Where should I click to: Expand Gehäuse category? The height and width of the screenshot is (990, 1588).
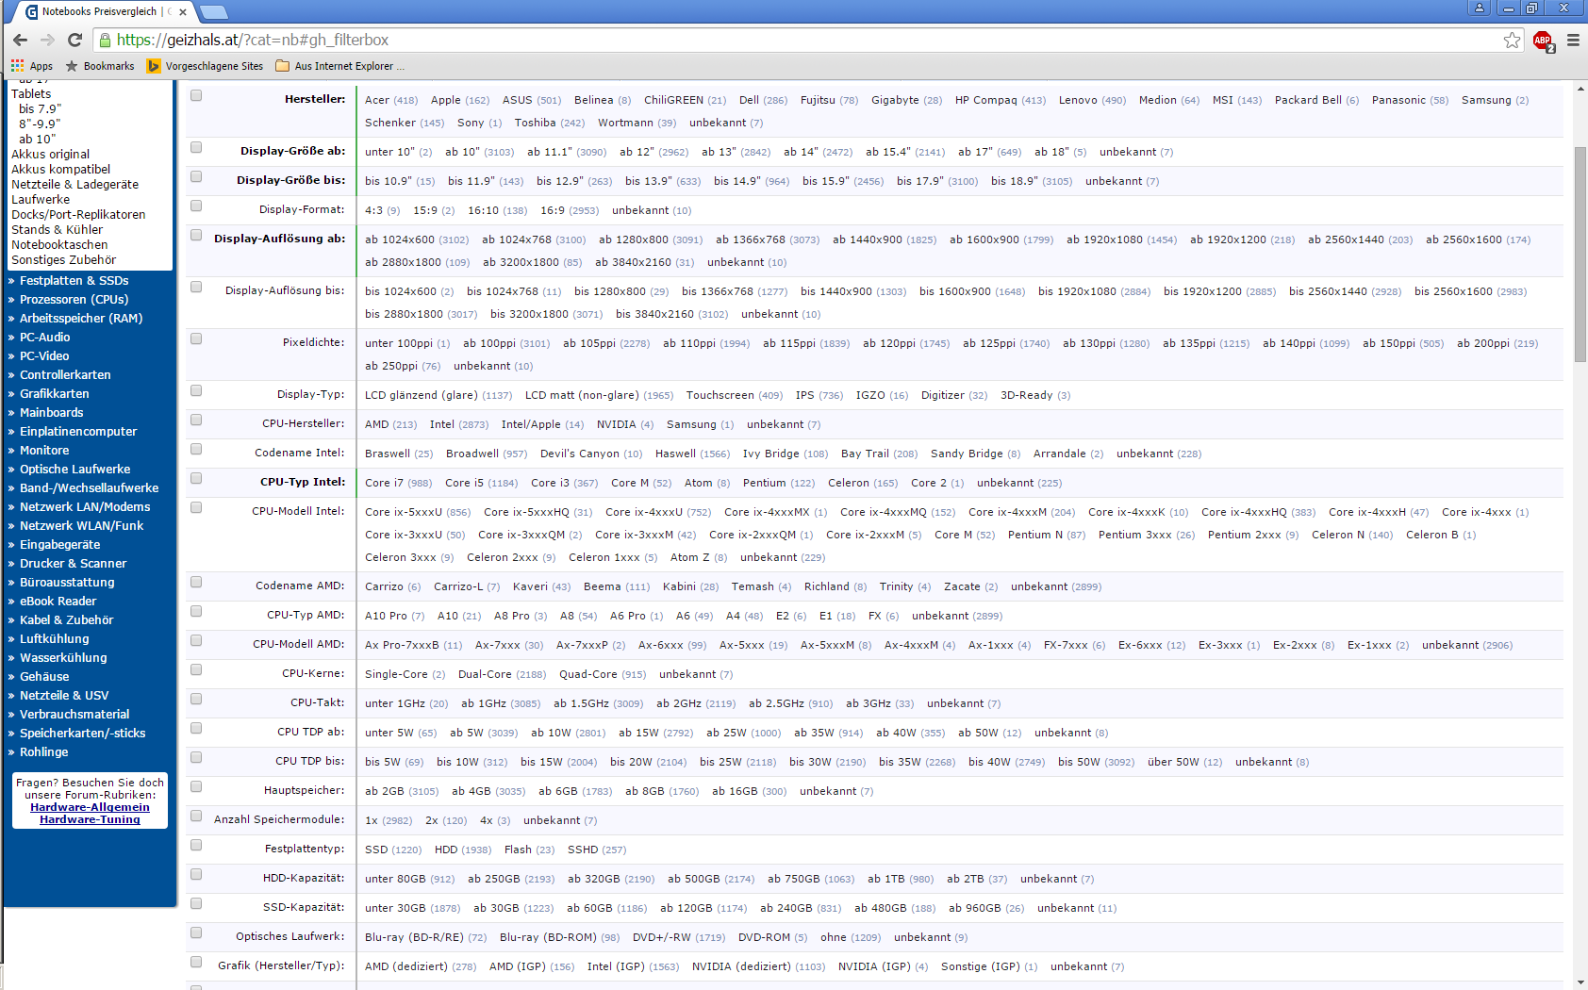(x=43, y=676)
